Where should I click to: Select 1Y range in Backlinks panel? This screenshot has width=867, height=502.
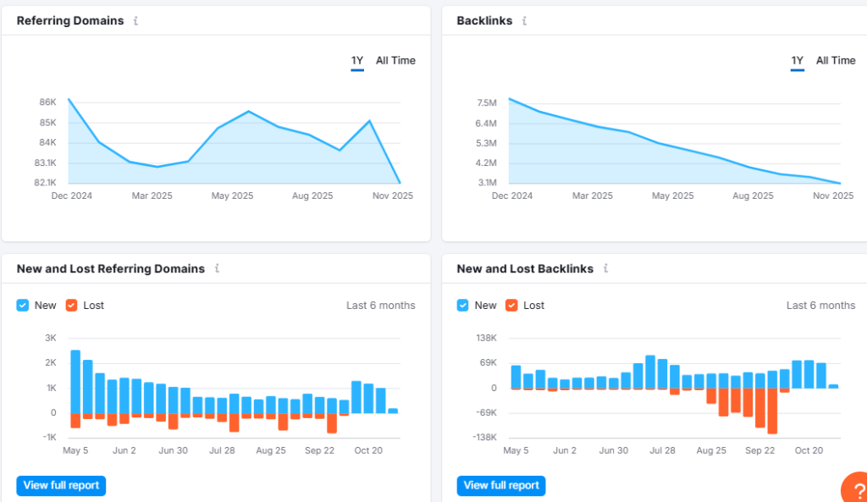[798, 61]
